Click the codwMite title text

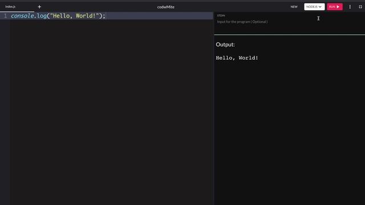pos(165,7)
